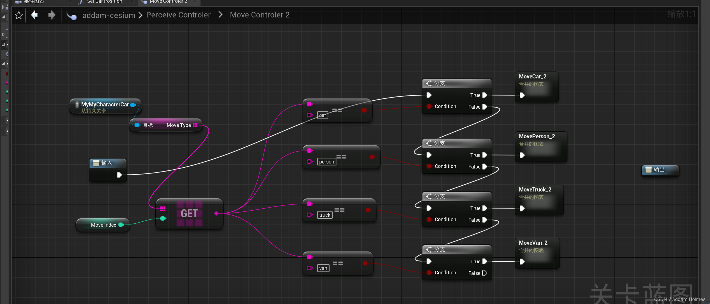Click the Move Type array output pin
Image resolution: width=710 pixels, height=304 pixels.
195,125
